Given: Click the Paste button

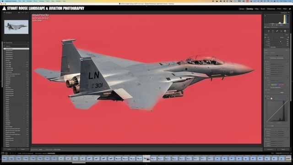Looking at the screenshot, I should pos(23,149).
